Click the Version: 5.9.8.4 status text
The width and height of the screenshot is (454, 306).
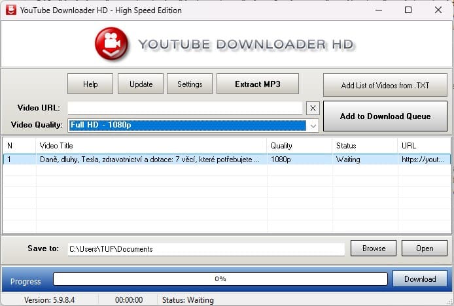pos(49,300)
